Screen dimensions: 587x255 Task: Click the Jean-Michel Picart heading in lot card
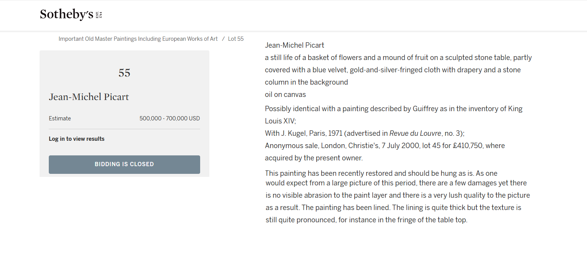pyautogui.click(x=89, y=97)
